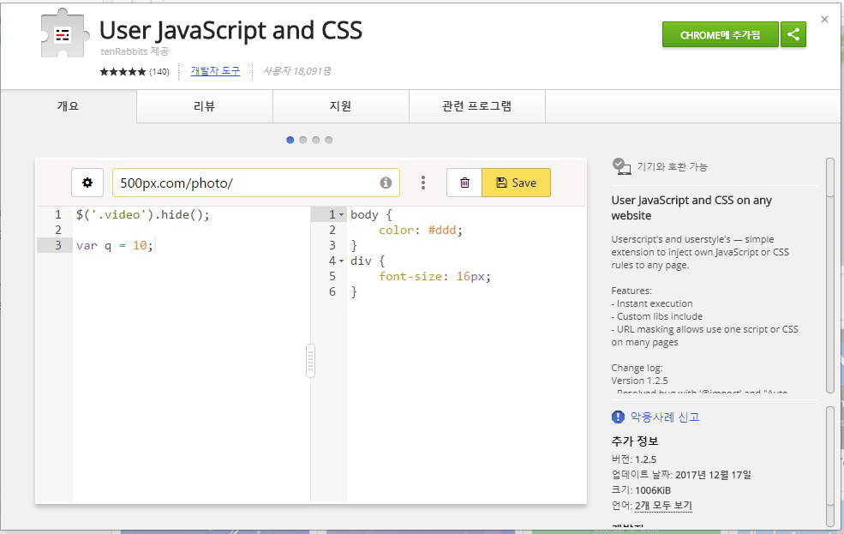844x534 pixels.
Task: Collapse the body CSS rule fold arrow
Action: click(342, 214)
